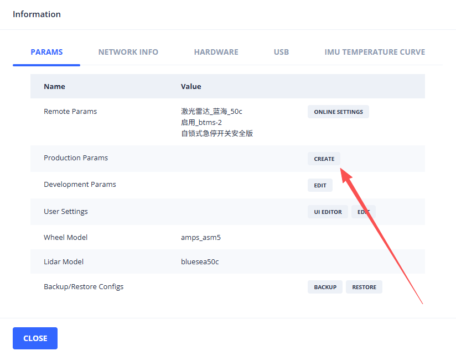
Task: Select the amps_asm5 wheel model value
Action: 200,237
